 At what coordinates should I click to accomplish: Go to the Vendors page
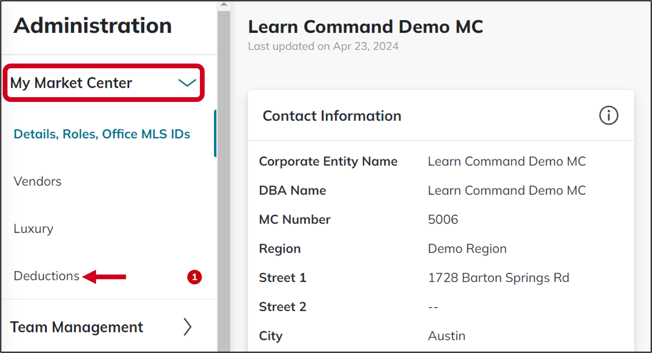[x=37, y=181]
